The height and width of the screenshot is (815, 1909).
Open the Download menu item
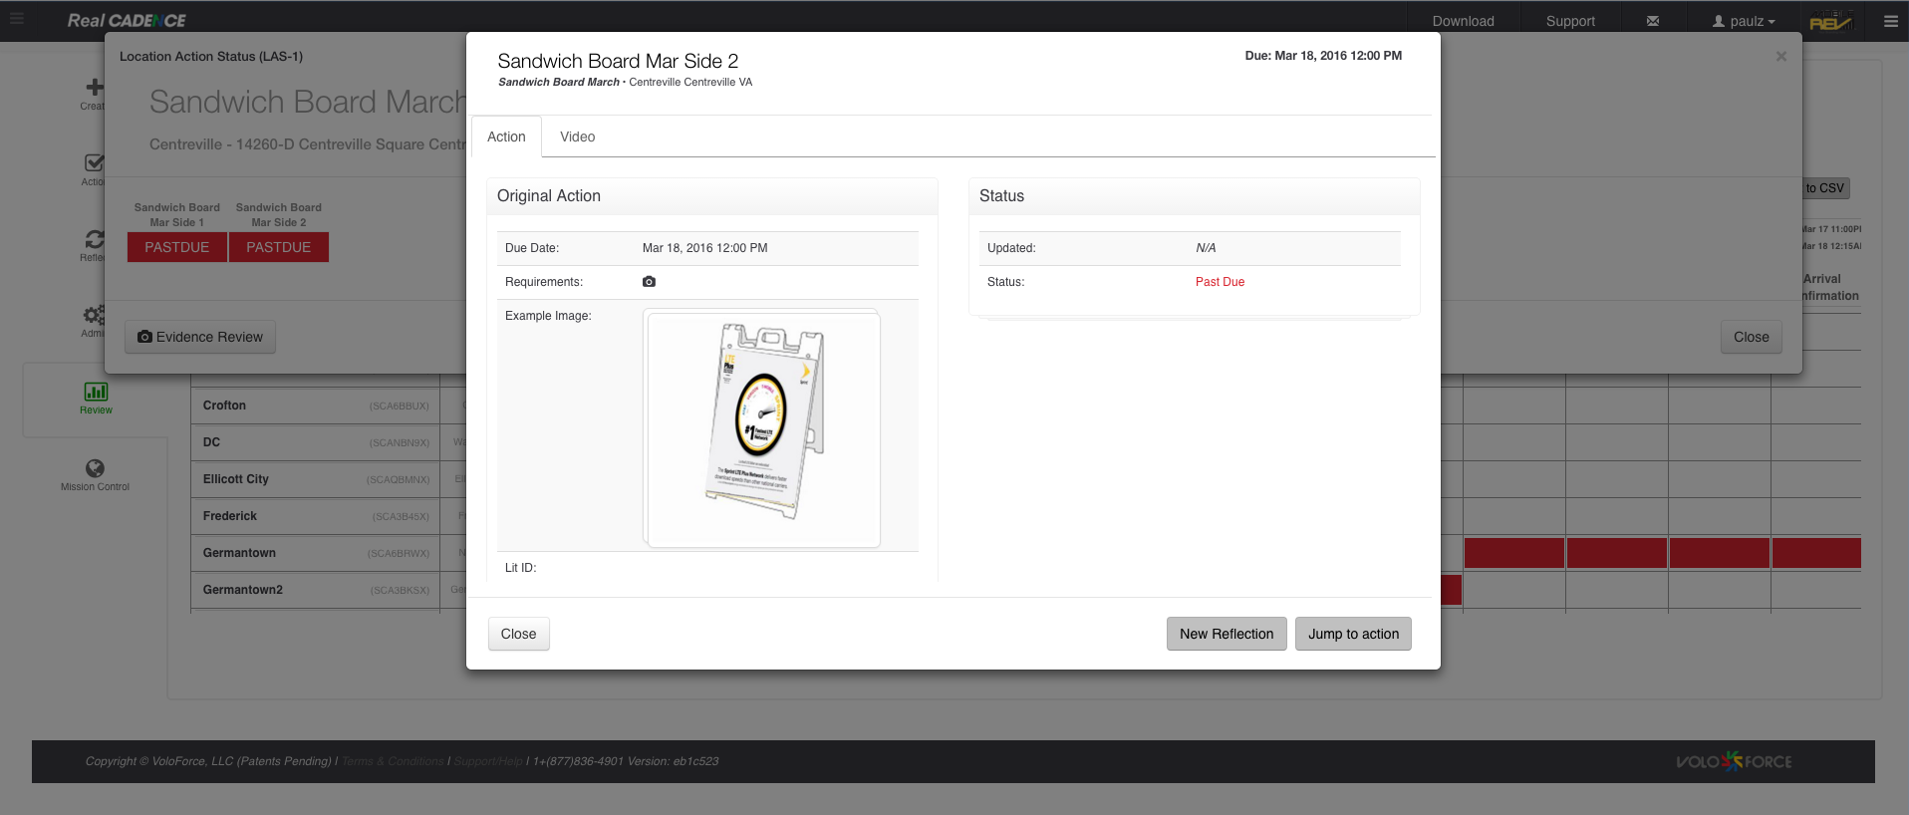[x=1463, y=21]
